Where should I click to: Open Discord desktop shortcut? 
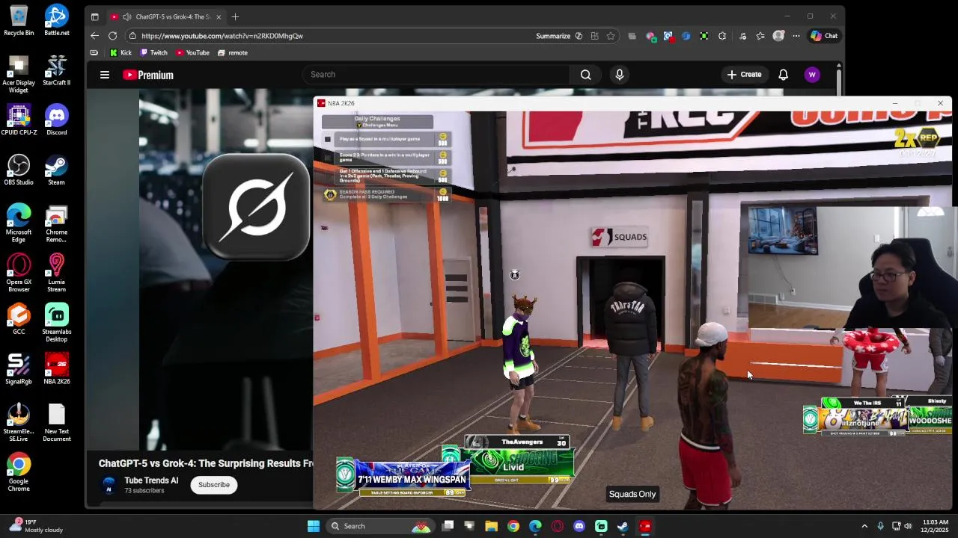point(56,120)
